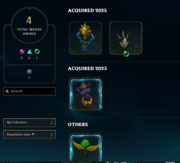This screenshot has width=180, height=163.
Task: Click the Acquired 2023 section header
Action: point(87,68)
